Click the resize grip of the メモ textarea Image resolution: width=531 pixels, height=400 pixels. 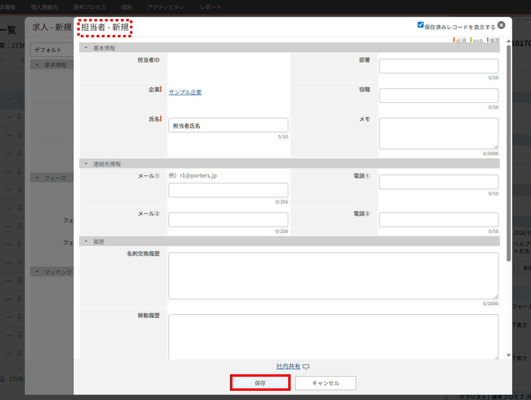pos(495,146)
